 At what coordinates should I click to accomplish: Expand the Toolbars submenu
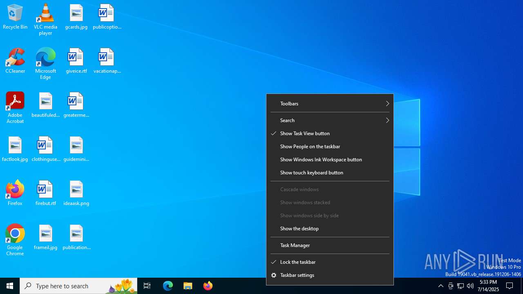[330, 104]
